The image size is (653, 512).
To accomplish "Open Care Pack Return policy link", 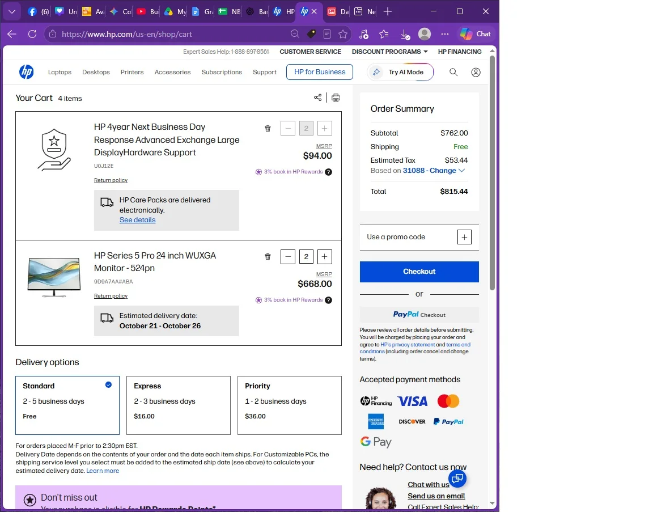I will [111, 180].
